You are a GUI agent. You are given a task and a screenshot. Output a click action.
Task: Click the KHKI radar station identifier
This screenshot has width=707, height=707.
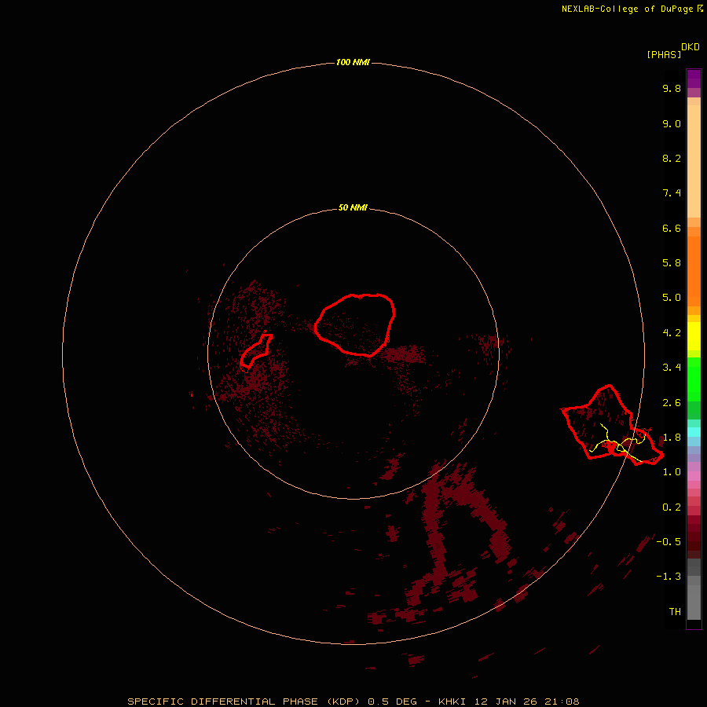pyautogui.click(x=452, y=702)
